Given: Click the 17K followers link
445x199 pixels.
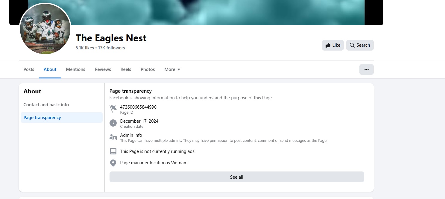Looking at the screenshot, I should click(112, 48).
